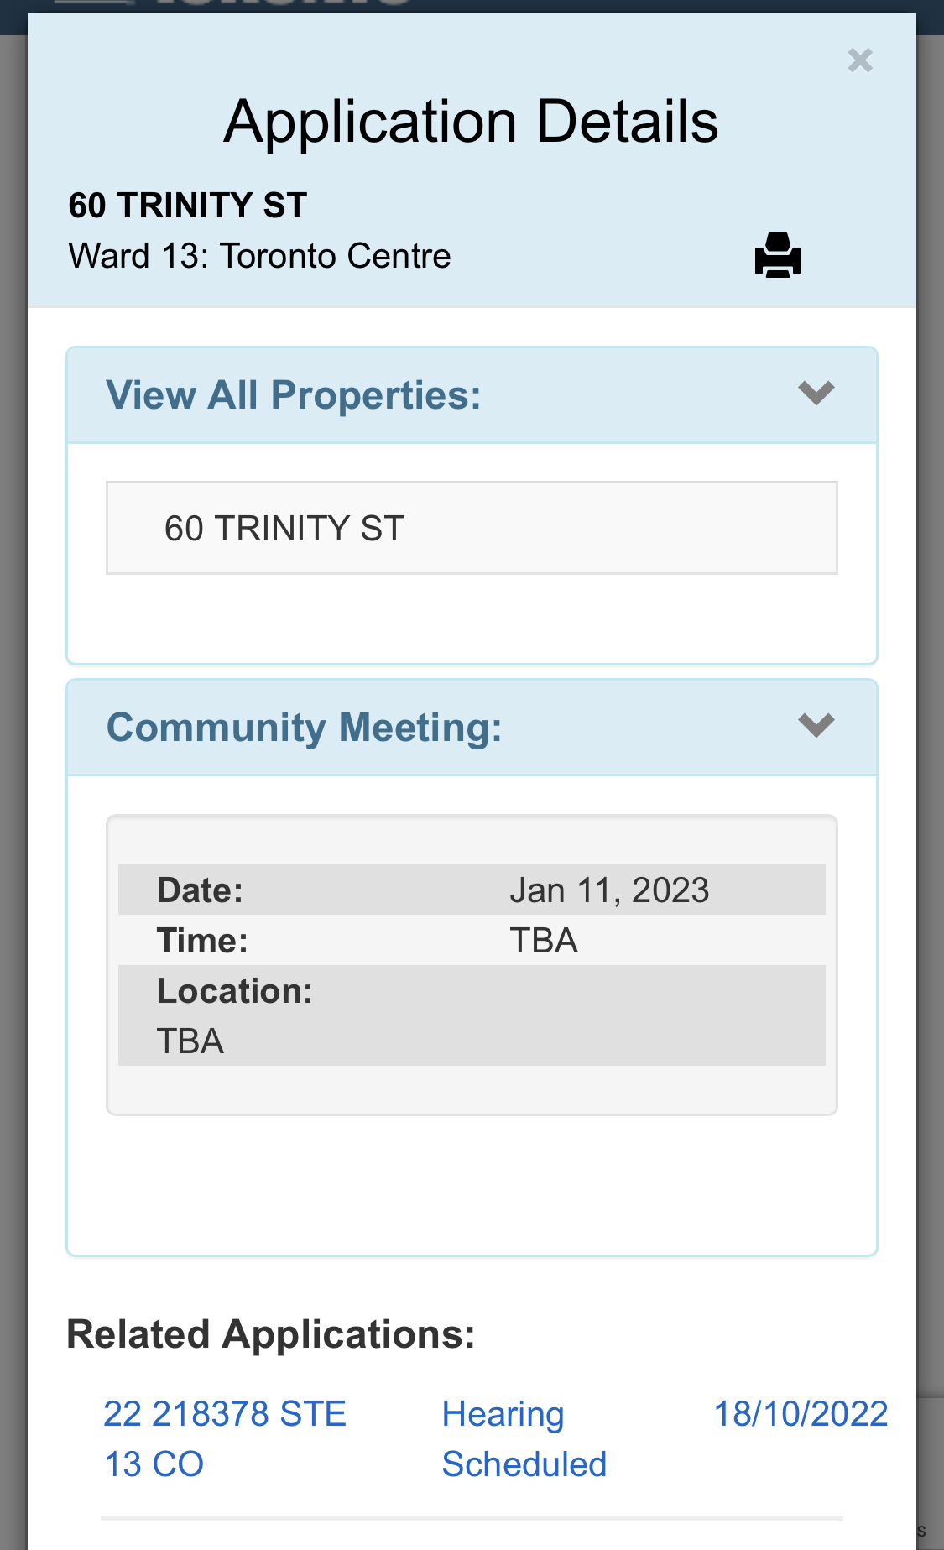Collapse Community Meeting using its chevron
This screenshot has width=944, height=1550.
[816, 725]
